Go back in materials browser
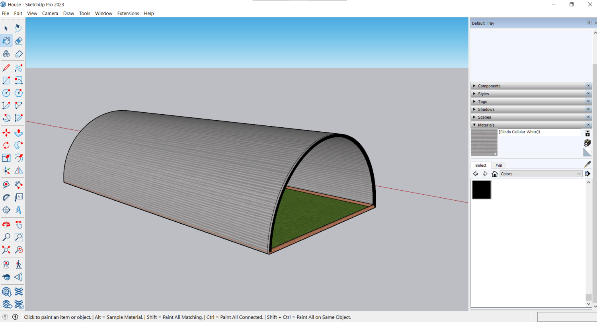 475,174
